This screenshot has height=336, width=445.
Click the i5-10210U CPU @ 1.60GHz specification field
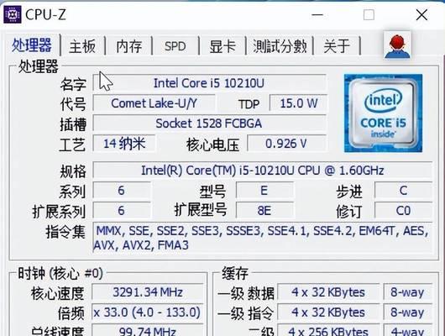(263, 171)
